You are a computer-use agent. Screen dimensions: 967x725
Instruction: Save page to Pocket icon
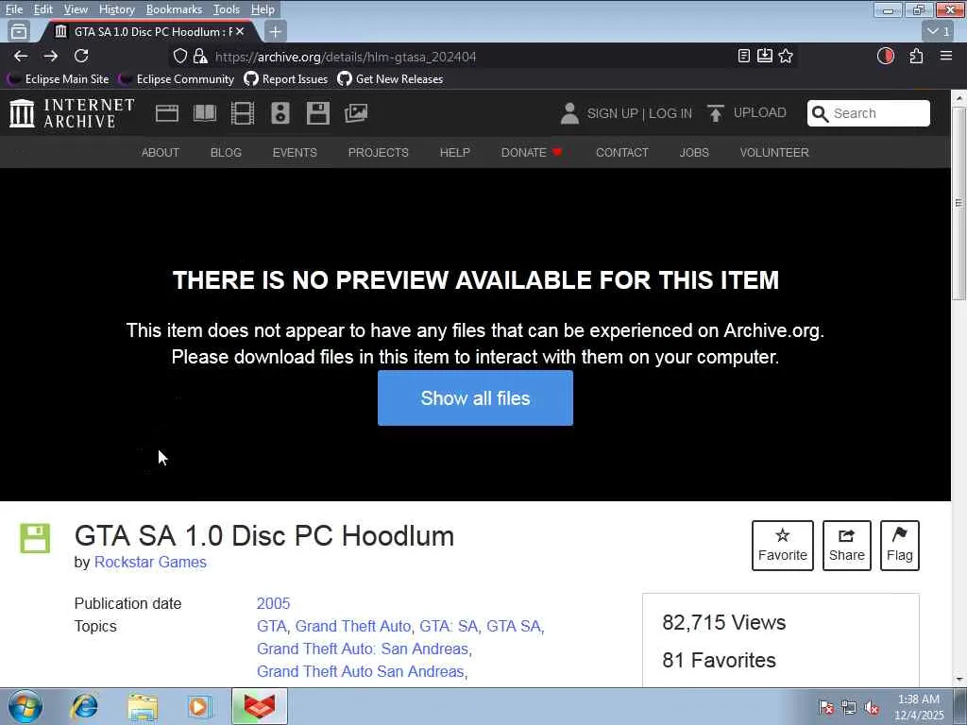(x=765, y=56)
